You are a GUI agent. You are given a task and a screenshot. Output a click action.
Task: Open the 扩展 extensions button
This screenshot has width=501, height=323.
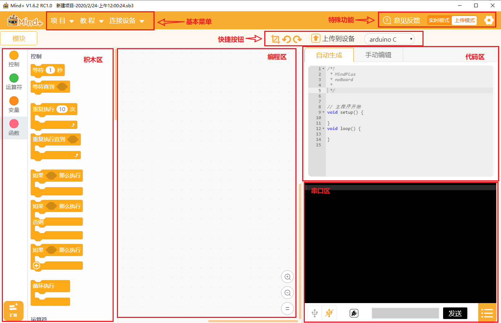13,310
